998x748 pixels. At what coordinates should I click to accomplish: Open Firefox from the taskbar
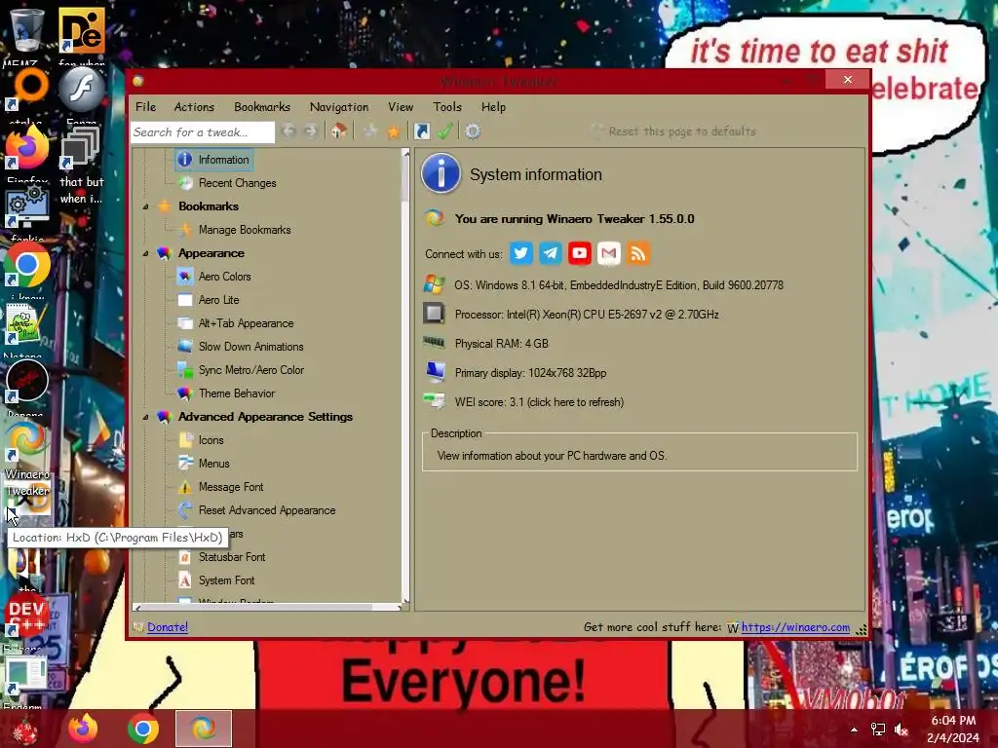coord(83,729)
